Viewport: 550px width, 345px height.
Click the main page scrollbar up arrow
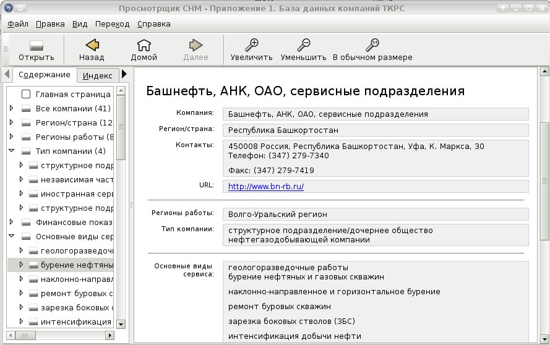pyautogui.click(x=544, y=72)
